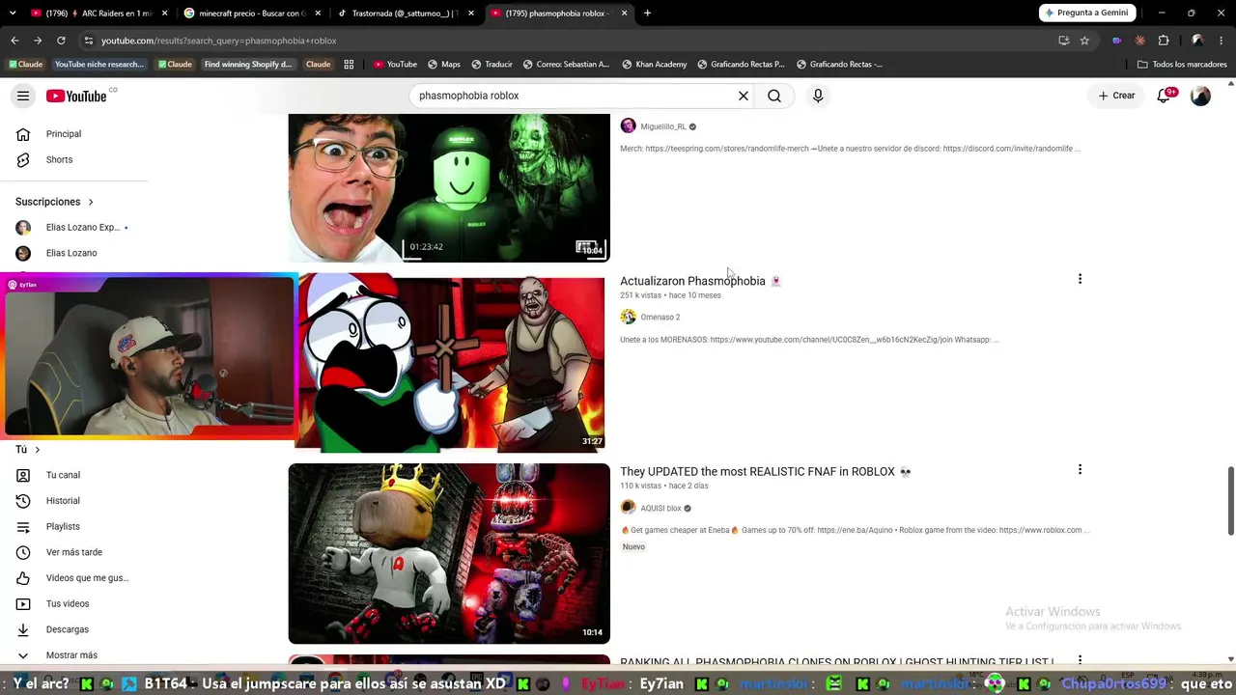Open Graficando Rectas P... bookmark
The width and height of the screenshot is (1236, 695).
pos(741,65)
